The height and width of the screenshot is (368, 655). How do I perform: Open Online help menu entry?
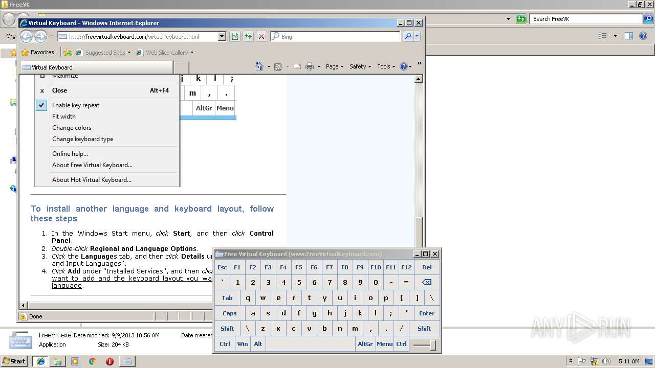pos(107,154)
